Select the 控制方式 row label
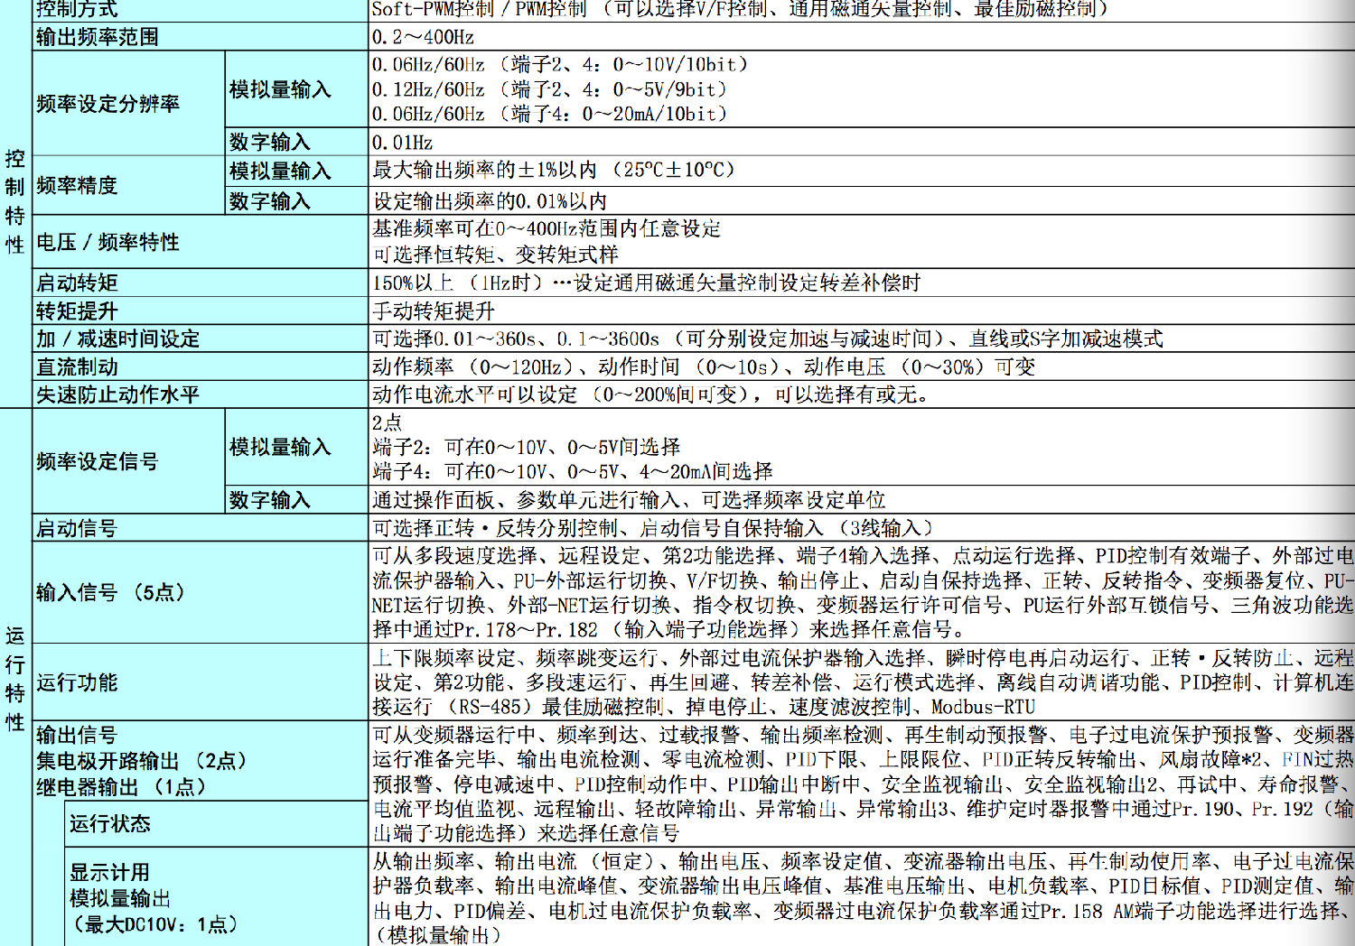Image resolution: width=1355 pixels, height=946 pixels. point(78,10)
